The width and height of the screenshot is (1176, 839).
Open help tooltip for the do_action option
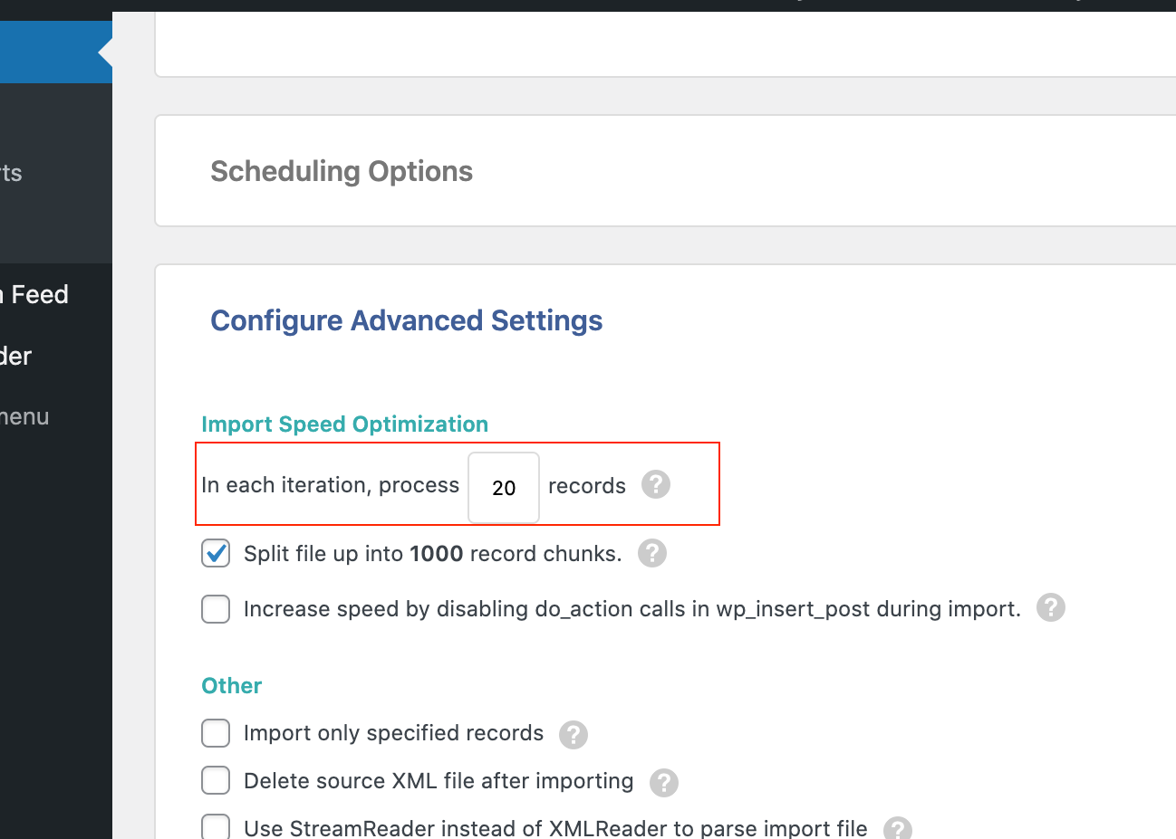tap(1050, 607)
